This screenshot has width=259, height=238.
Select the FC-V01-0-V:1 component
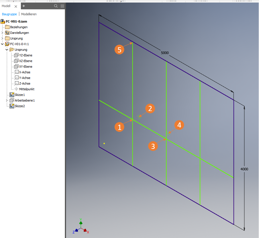tap(19, 44)
